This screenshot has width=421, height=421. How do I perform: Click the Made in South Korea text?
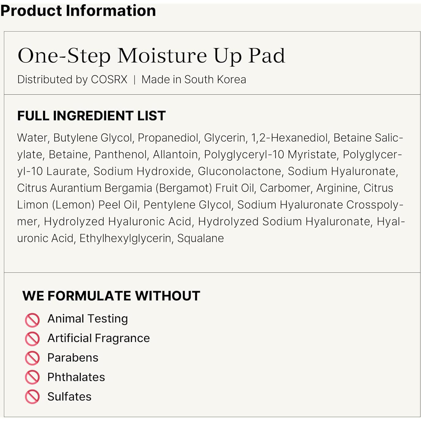[x=194, y=80]
